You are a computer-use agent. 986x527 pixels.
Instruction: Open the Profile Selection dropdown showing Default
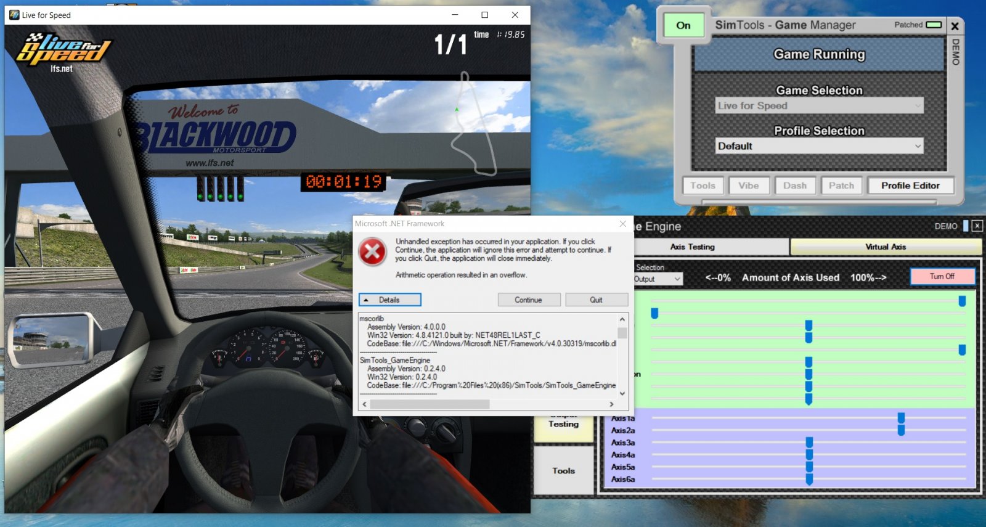(x=819, y=146)
